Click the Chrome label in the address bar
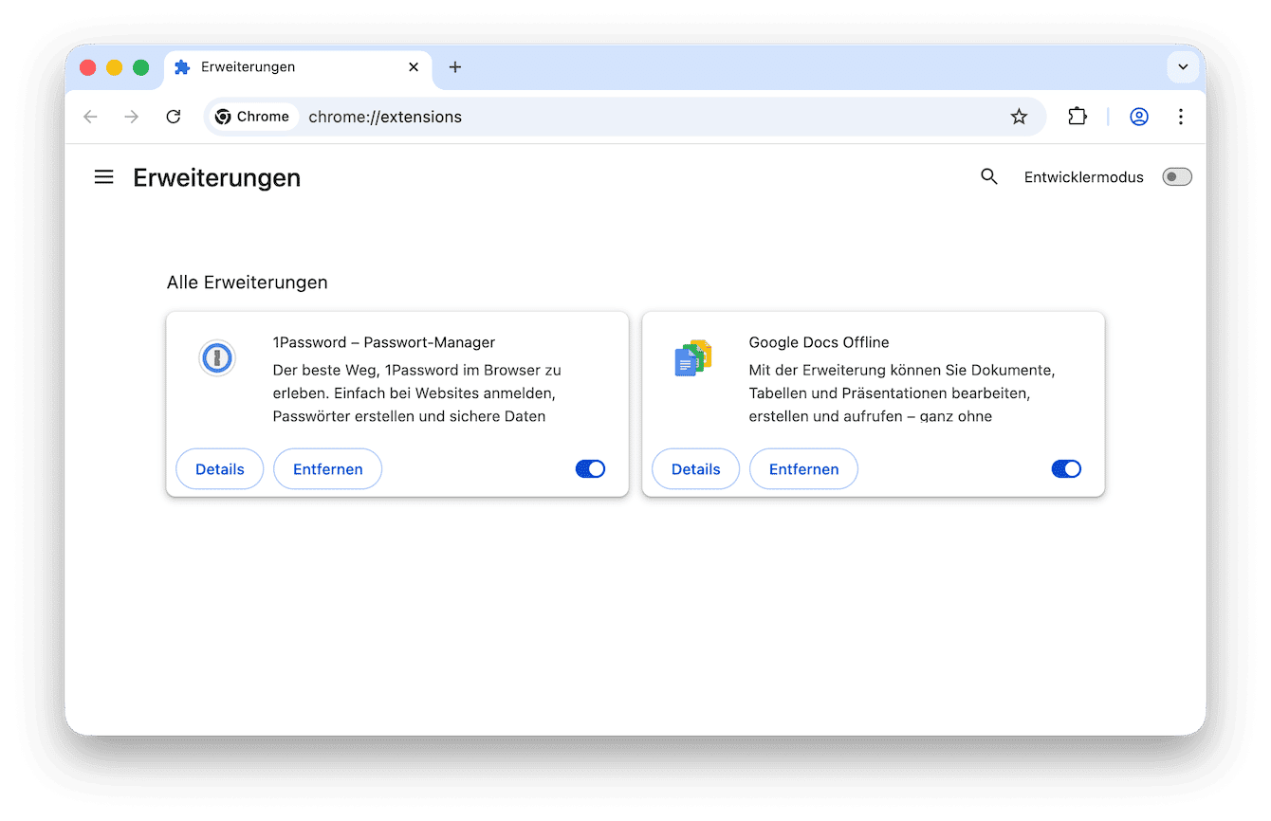This screenshot has width=1271, height=821. [x=252, y=116]
